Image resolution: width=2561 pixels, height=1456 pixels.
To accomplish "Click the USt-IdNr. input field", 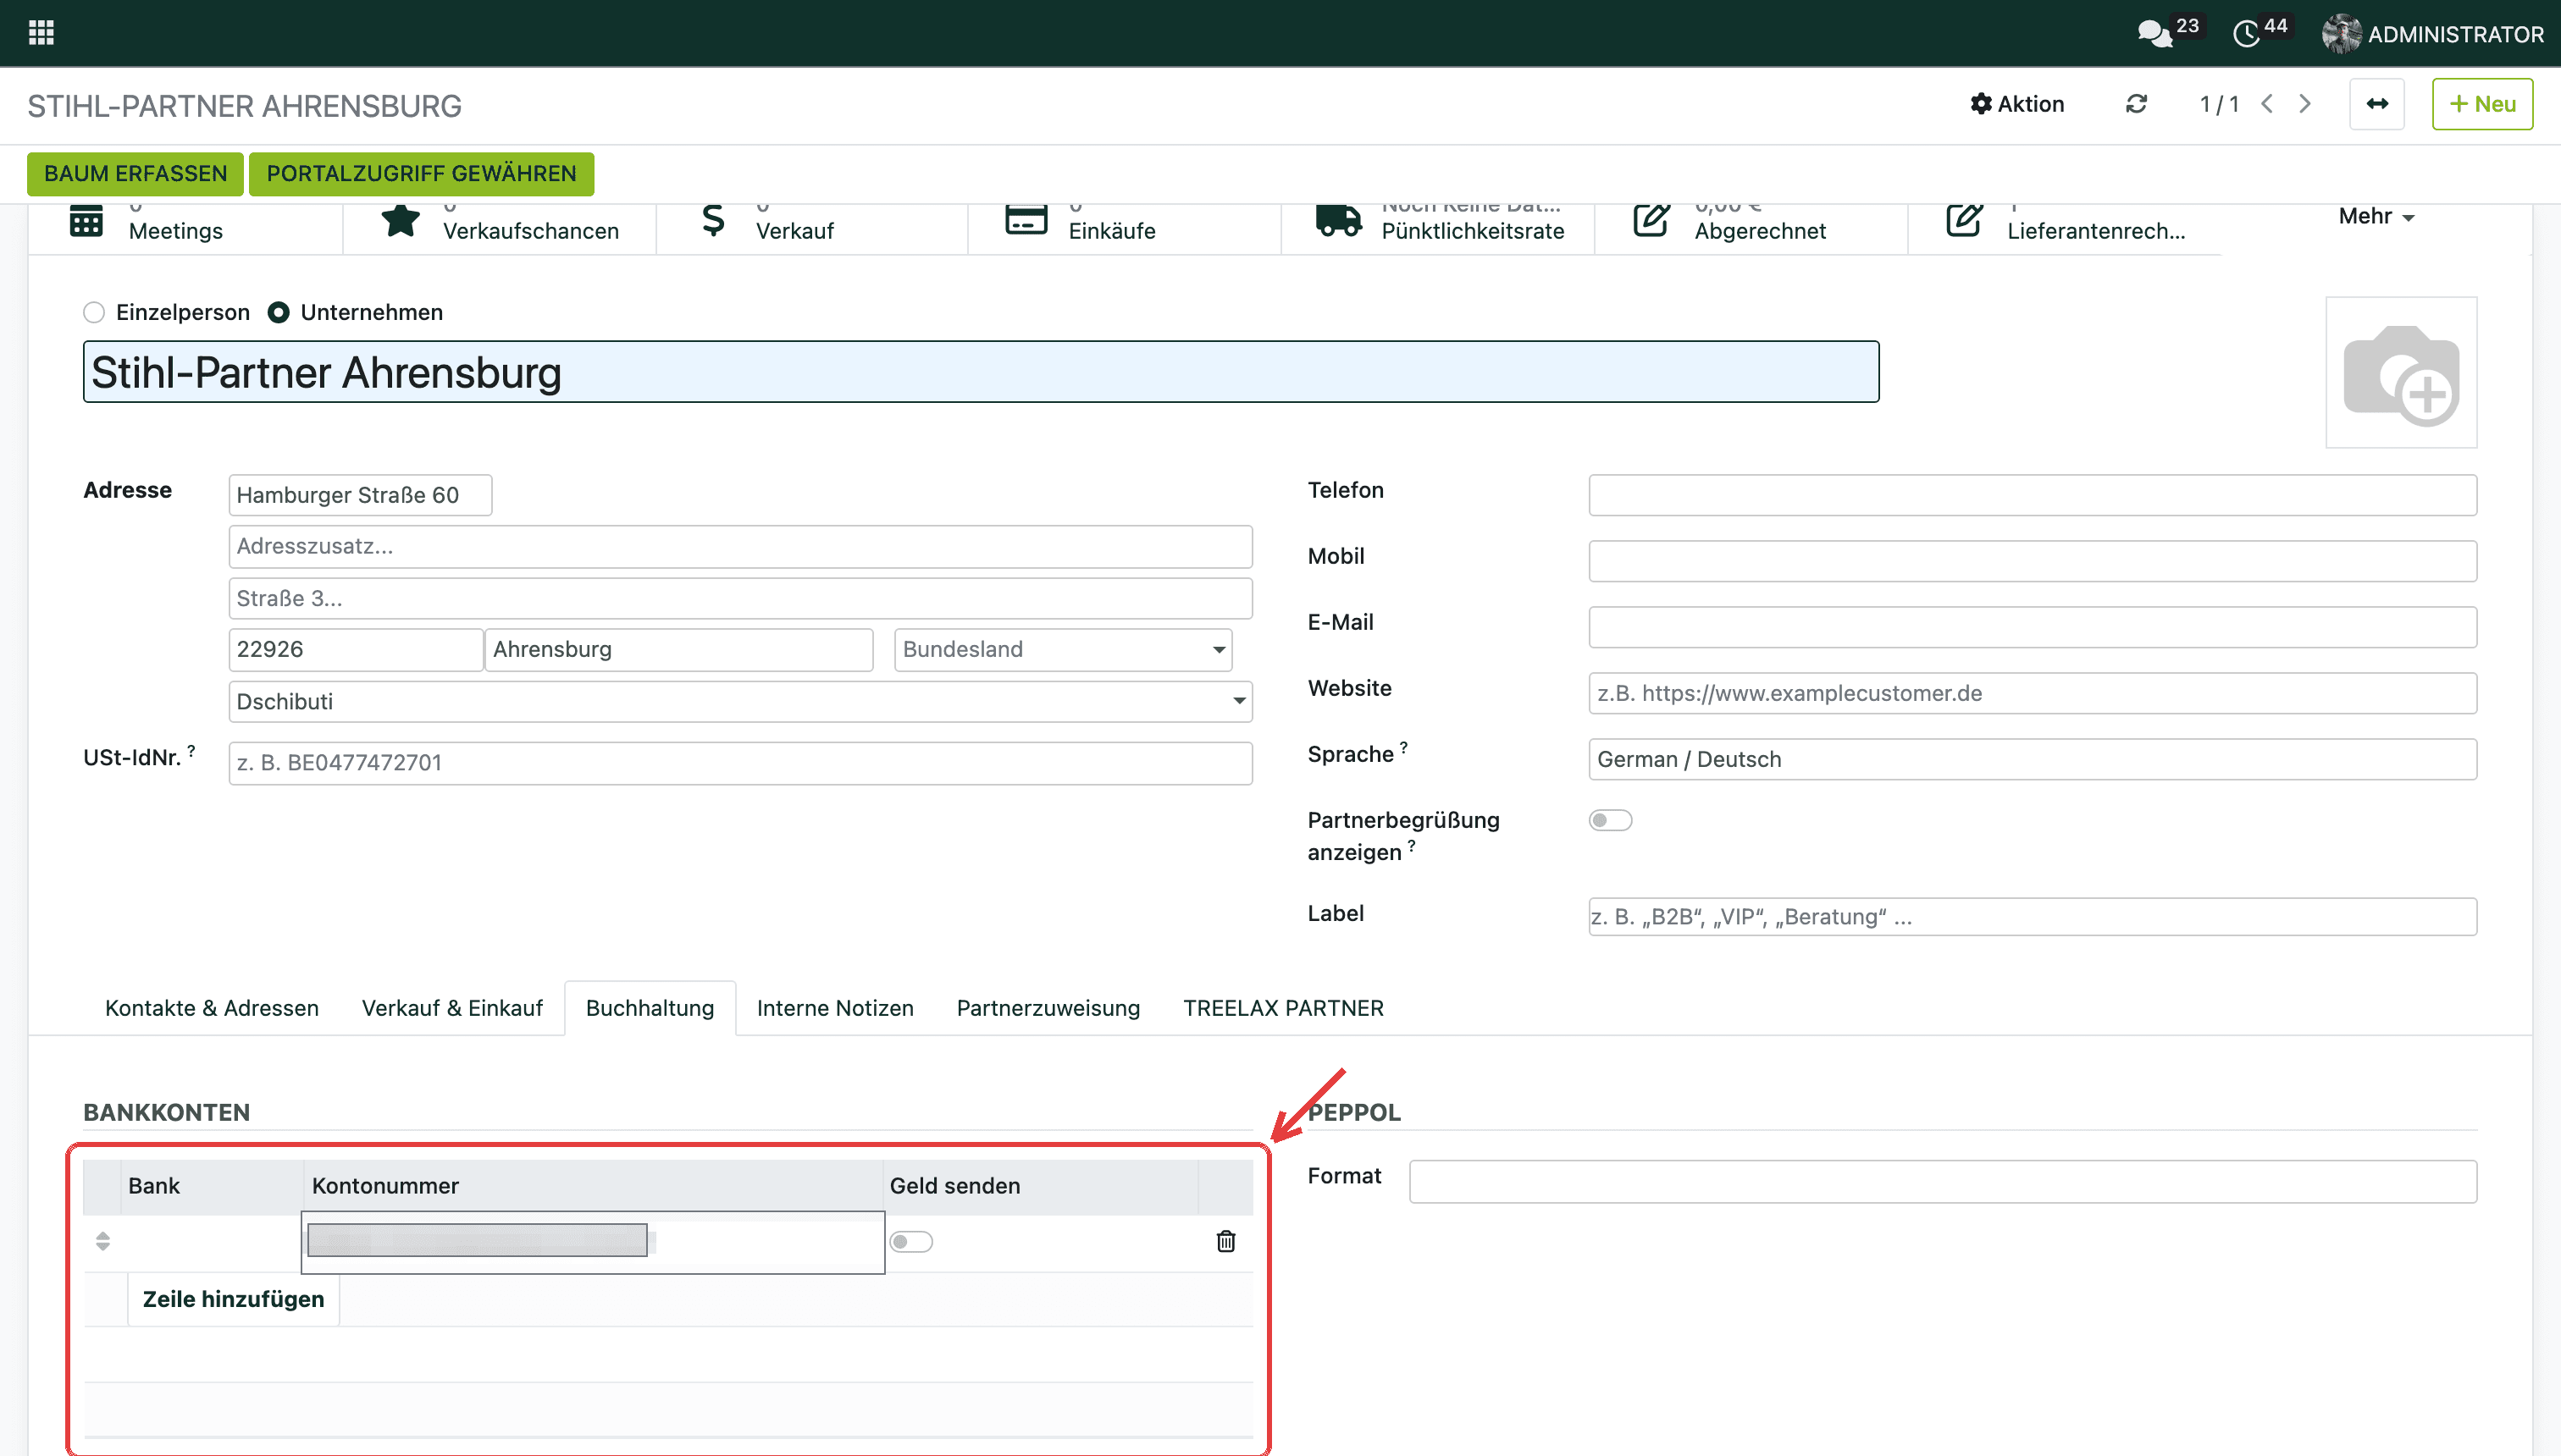I will point(740,763).
